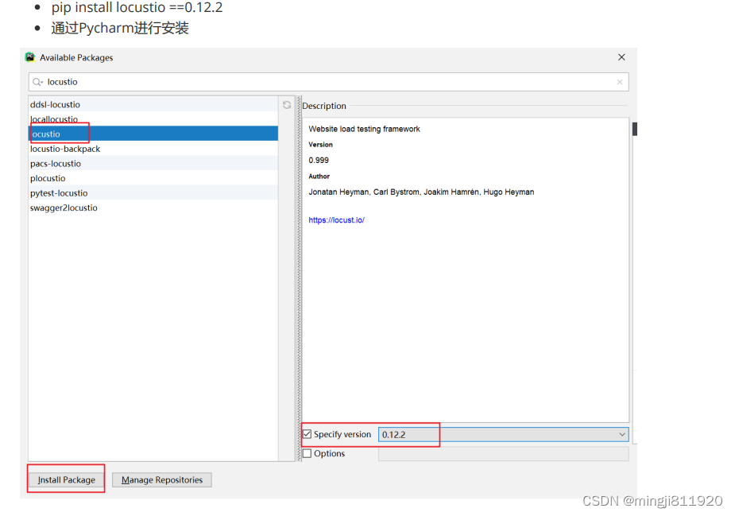Select the locallocustio package
Viewport: 735px width, 516px height.
(x=153, y=119)
